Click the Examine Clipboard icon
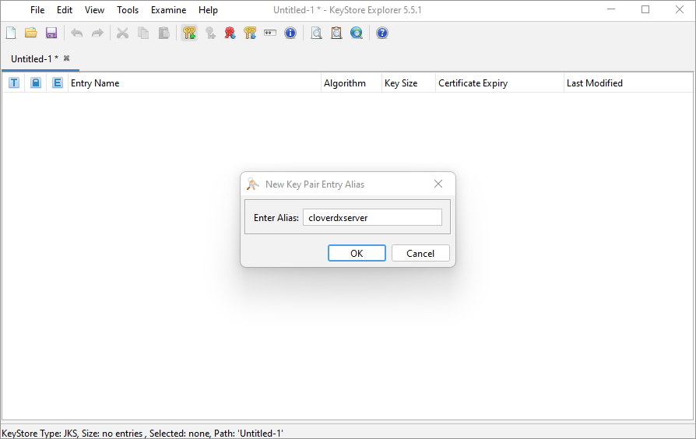 (336, 33)
